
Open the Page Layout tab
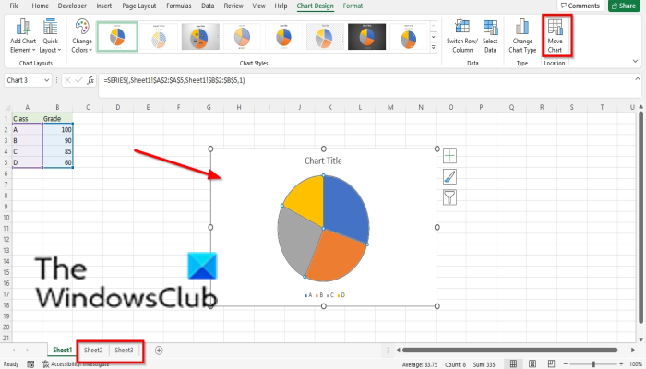tap(139, 6)
